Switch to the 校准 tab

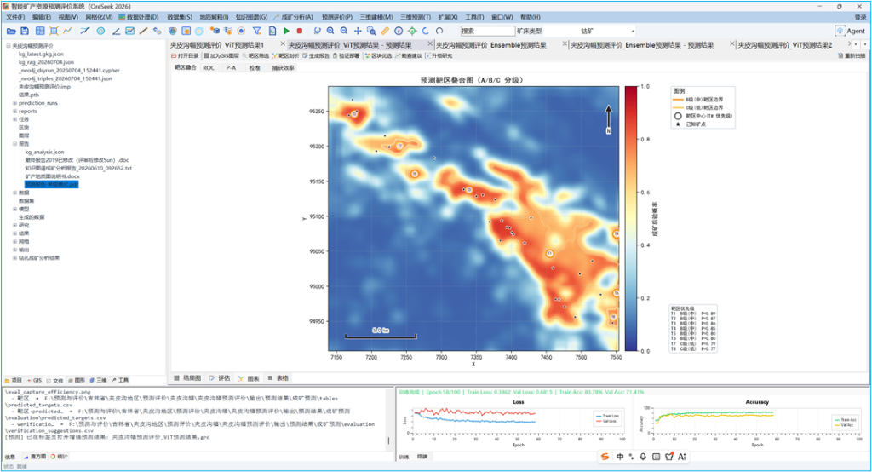[255, 68]
